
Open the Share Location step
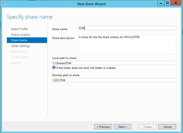21,35
